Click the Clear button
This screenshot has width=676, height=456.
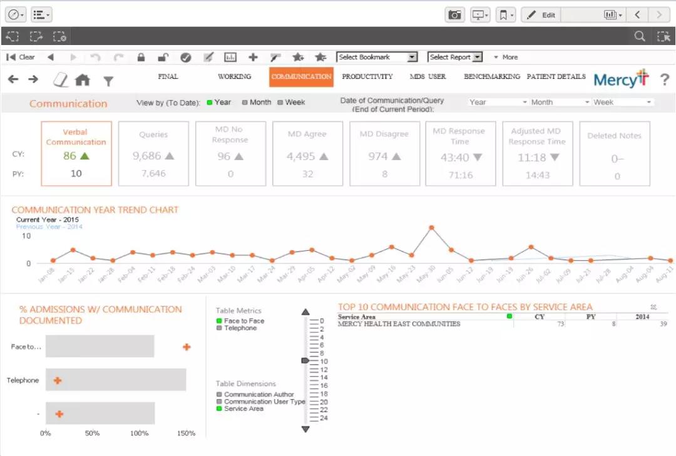coord(21,57)
